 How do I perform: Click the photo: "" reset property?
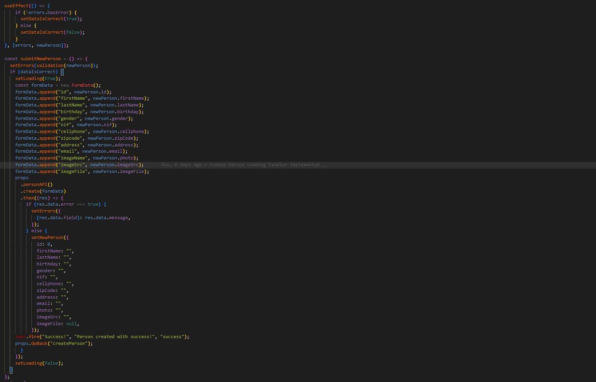click(x=50, y=310)
